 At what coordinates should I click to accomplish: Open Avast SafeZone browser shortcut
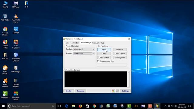point(5,70)
